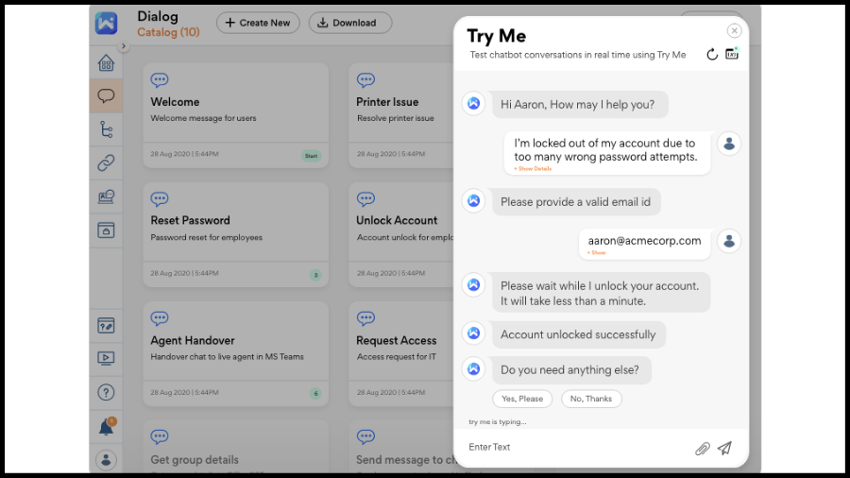Screen dimensions: 850x478
Task: Reset the Try Me conversation with the refresh icon
Action: pos(712,55)
